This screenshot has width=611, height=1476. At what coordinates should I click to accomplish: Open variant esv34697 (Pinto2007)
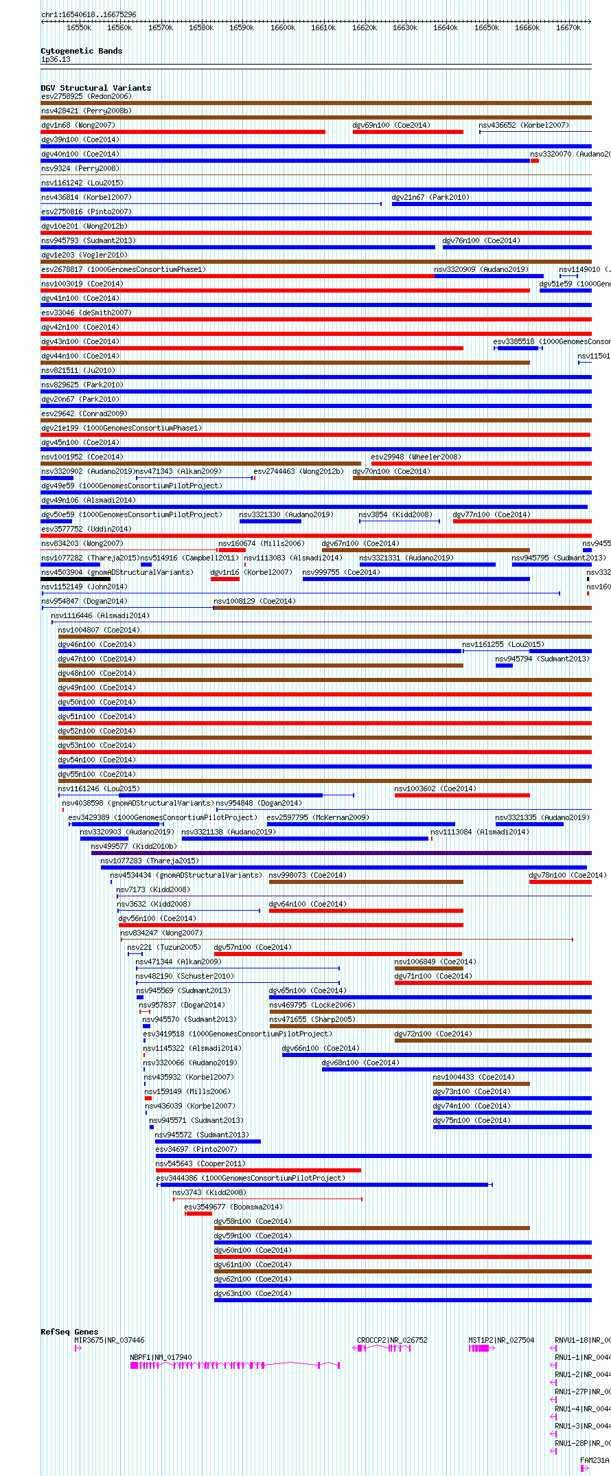[x=196, y=1149]
